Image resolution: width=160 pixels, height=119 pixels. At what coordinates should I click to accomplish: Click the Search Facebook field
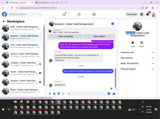26,14
